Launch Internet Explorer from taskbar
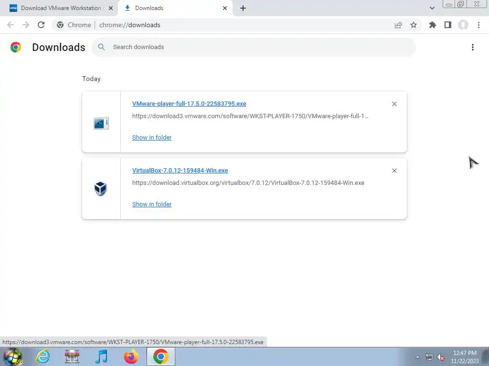 (43, 356)
